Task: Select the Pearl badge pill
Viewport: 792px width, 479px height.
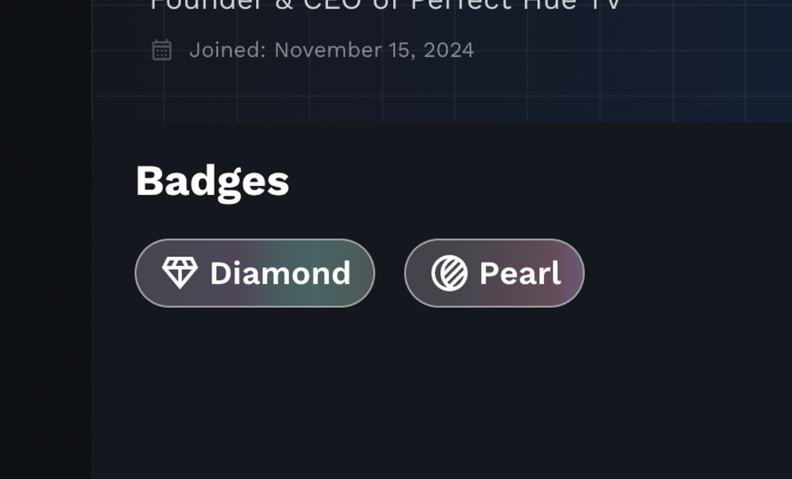Action: coord(493,273)
